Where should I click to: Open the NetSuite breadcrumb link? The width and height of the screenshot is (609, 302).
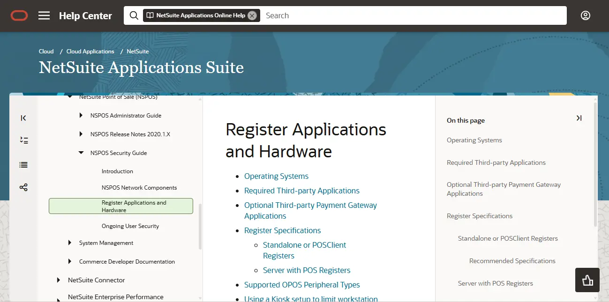138,52
